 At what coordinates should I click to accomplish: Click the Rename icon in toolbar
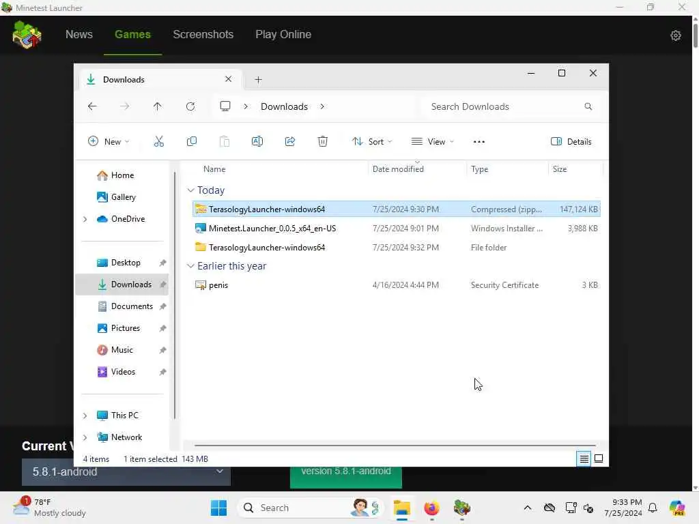click(x=257, y=142)
